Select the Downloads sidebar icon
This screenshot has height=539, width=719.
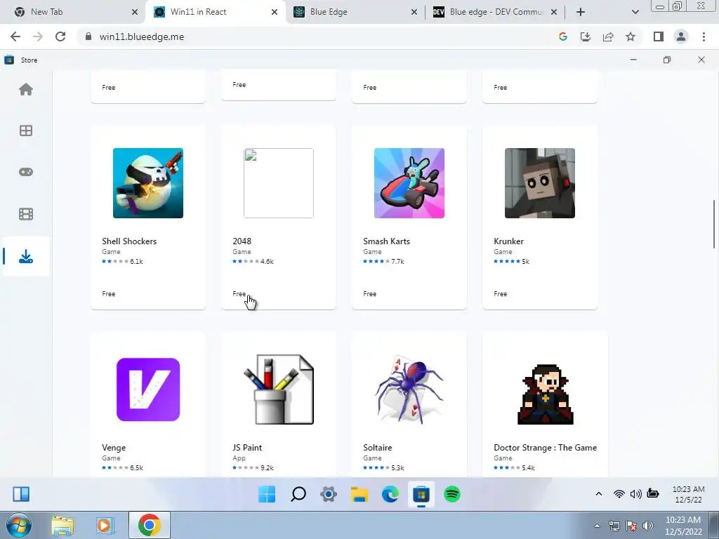[x=26, y=256]
